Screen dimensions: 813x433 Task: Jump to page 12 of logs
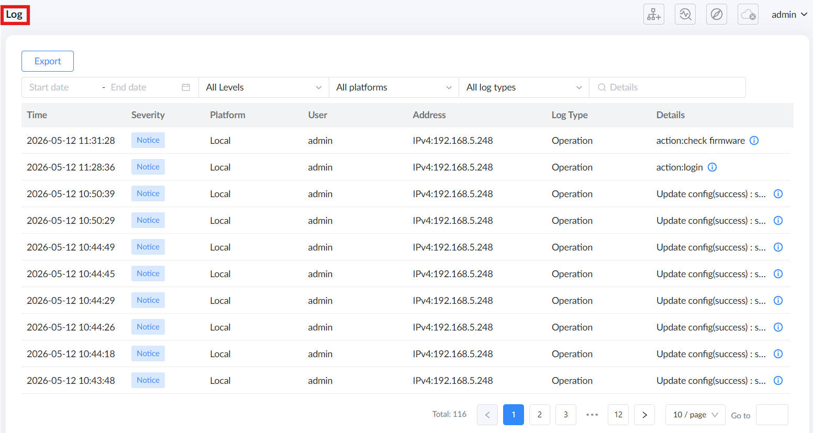click(618, 415)
